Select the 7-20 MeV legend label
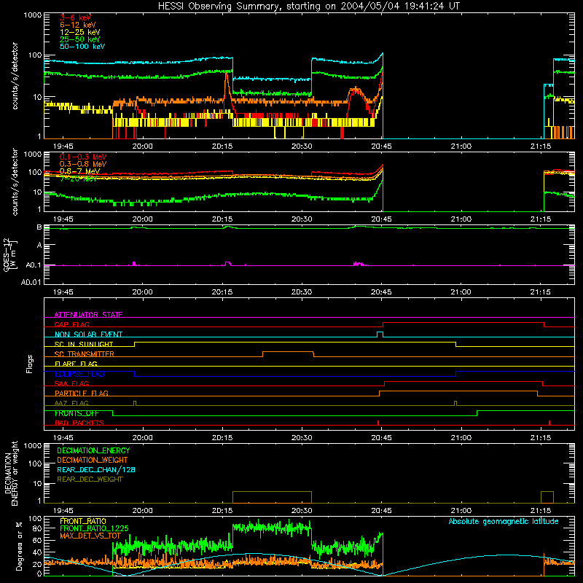Screen dimensions: 583x583 pyautogui.click(x=78, y=179)
